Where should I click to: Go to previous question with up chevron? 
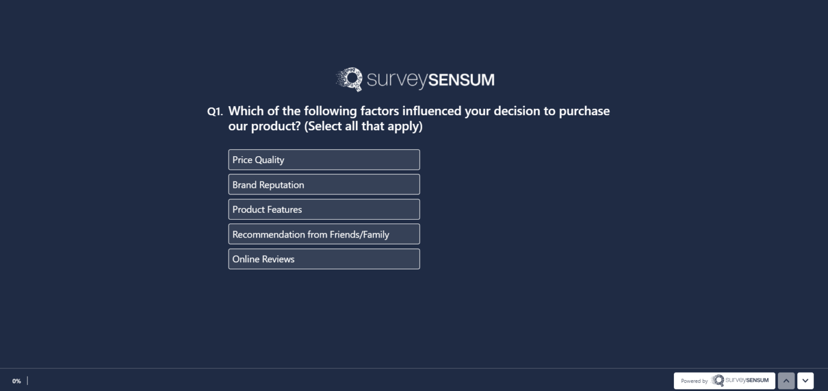click(786, 381)
